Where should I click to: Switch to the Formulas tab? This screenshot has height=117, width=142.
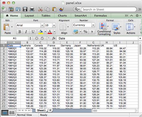pos(101,16)
